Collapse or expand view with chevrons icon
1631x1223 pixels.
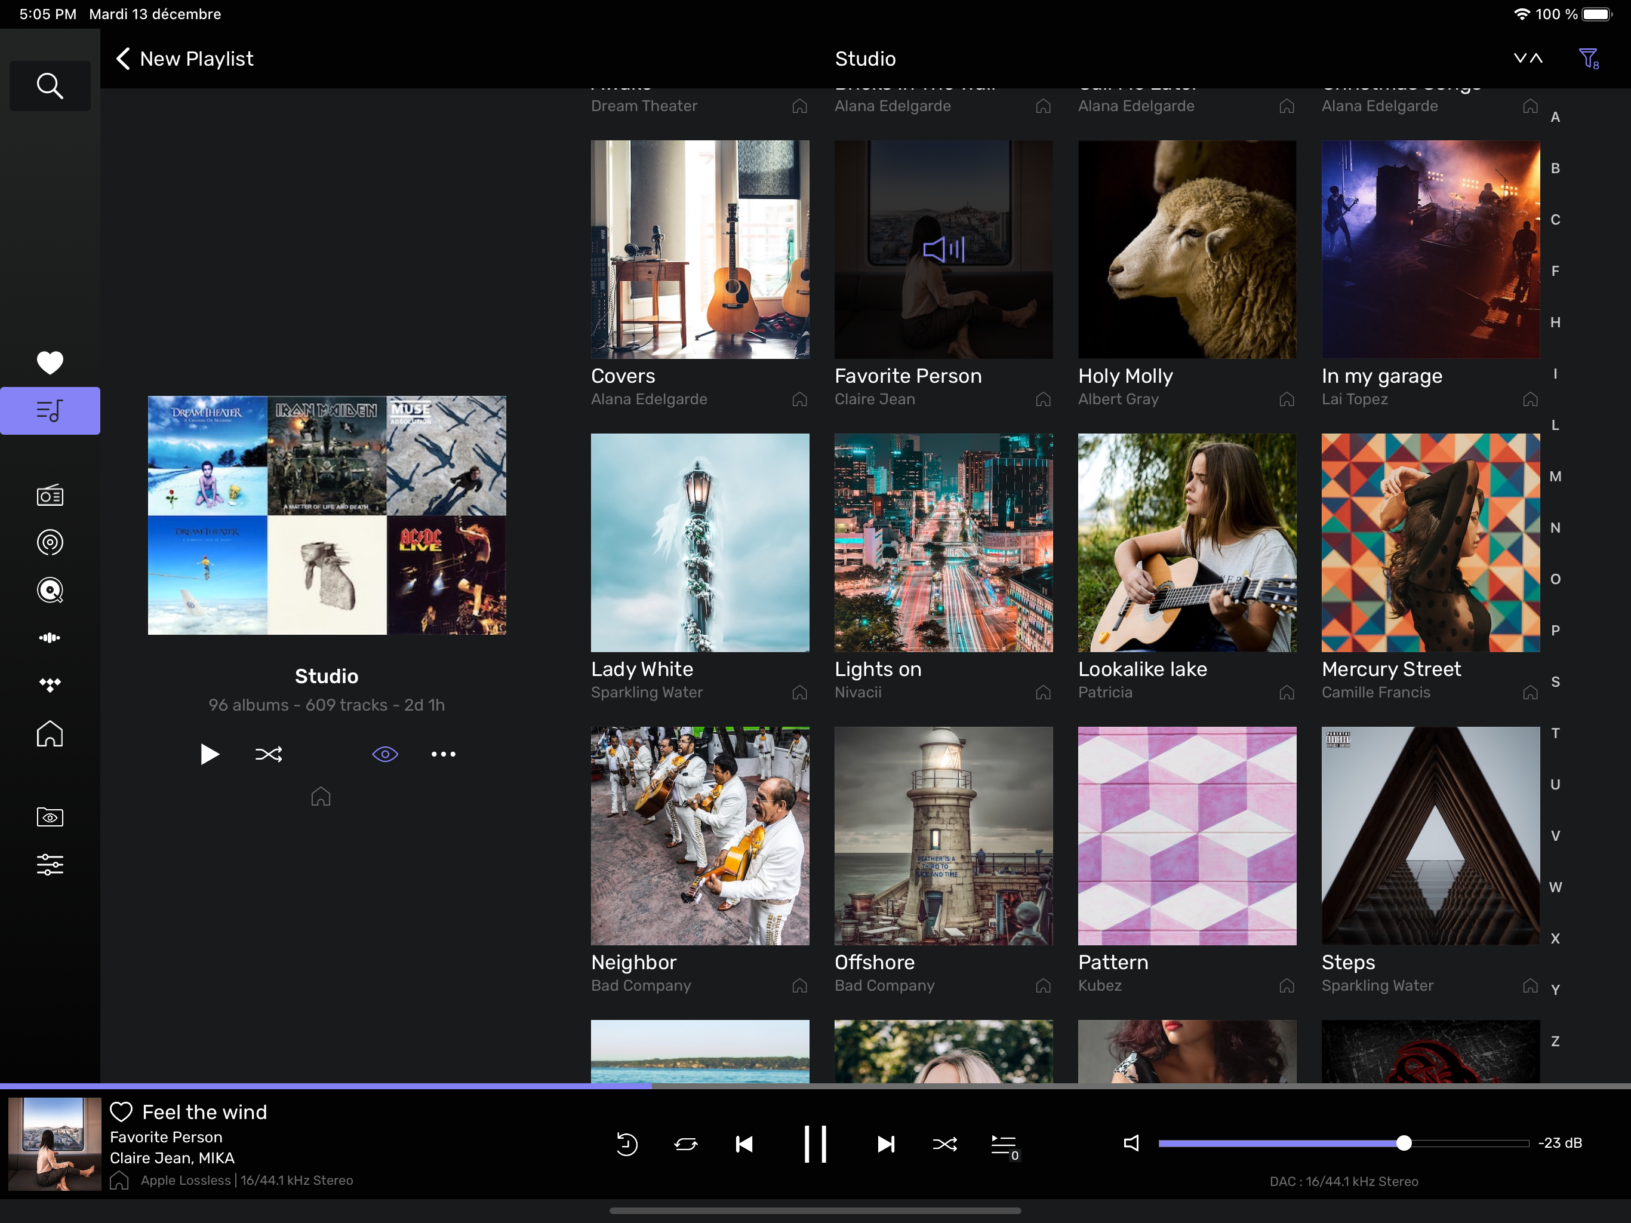1528,59
